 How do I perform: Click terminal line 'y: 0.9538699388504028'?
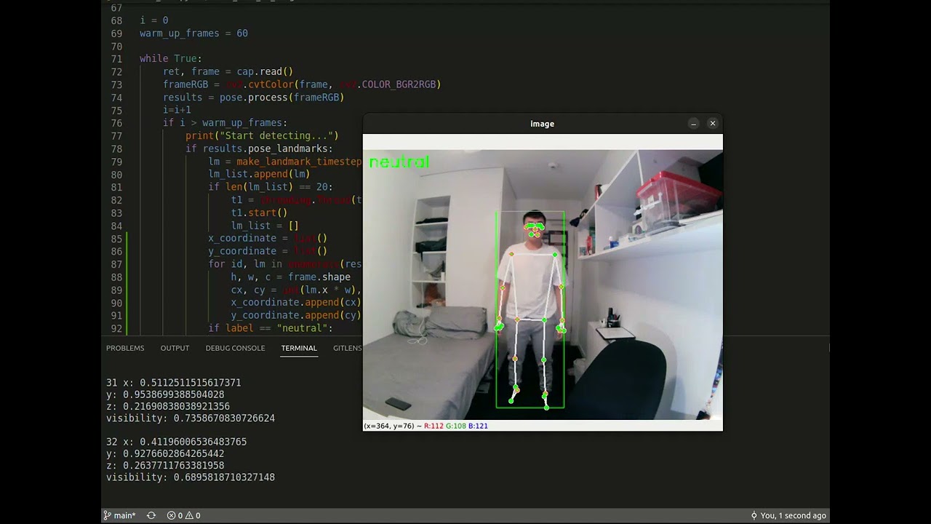[165, 394]
